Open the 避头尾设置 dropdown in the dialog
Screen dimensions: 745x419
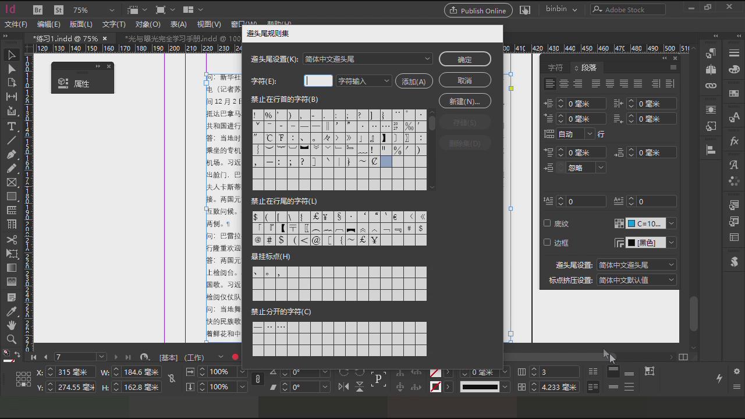(x=368, y=59)
